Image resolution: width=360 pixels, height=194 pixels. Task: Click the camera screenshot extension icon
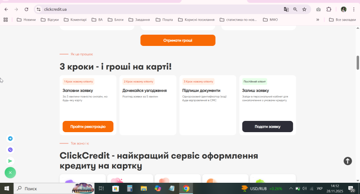318,9
